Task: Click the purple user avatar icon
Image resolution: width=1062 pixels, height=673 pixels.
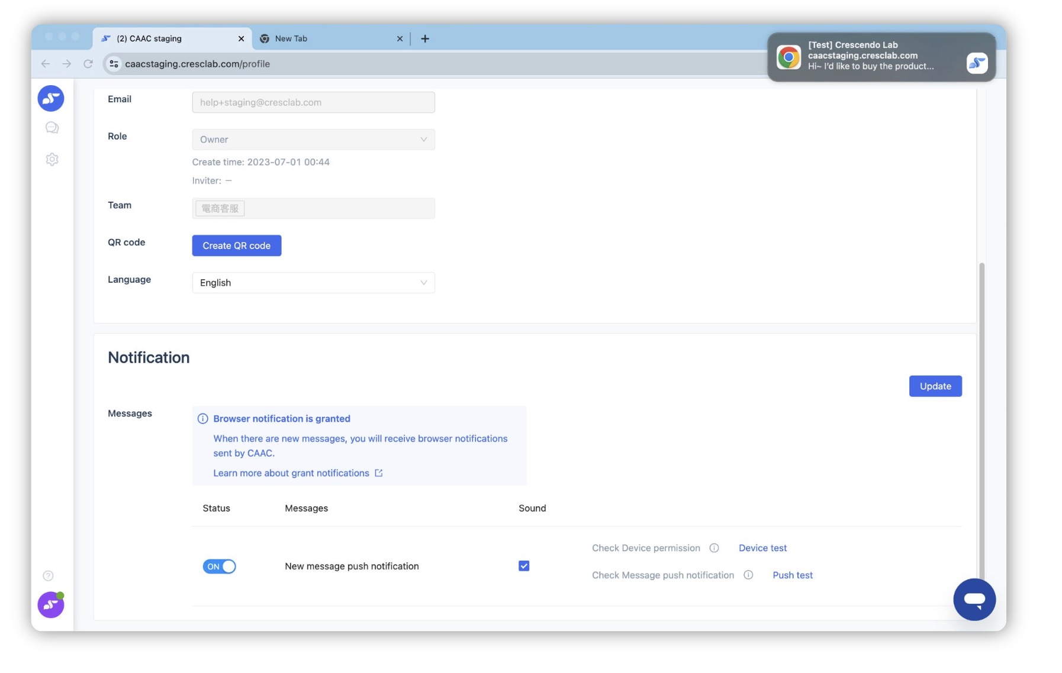Action: pos(51,605)
